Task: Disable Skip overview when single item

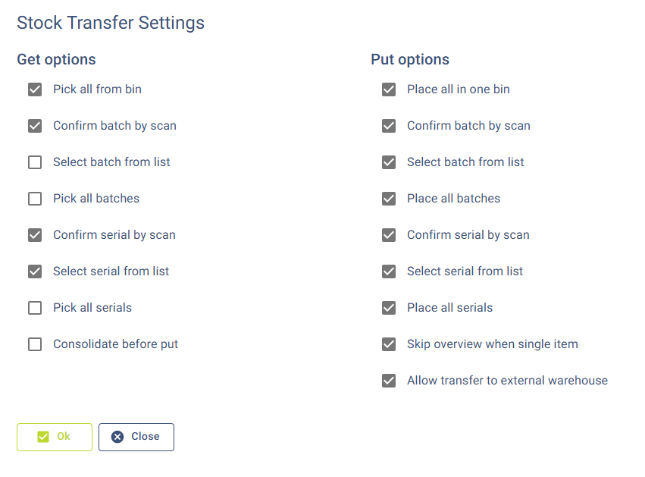Action: [x=389, y=344]
